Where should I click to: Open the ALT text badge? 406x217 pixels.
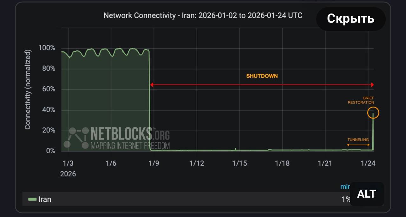point(367,194)
